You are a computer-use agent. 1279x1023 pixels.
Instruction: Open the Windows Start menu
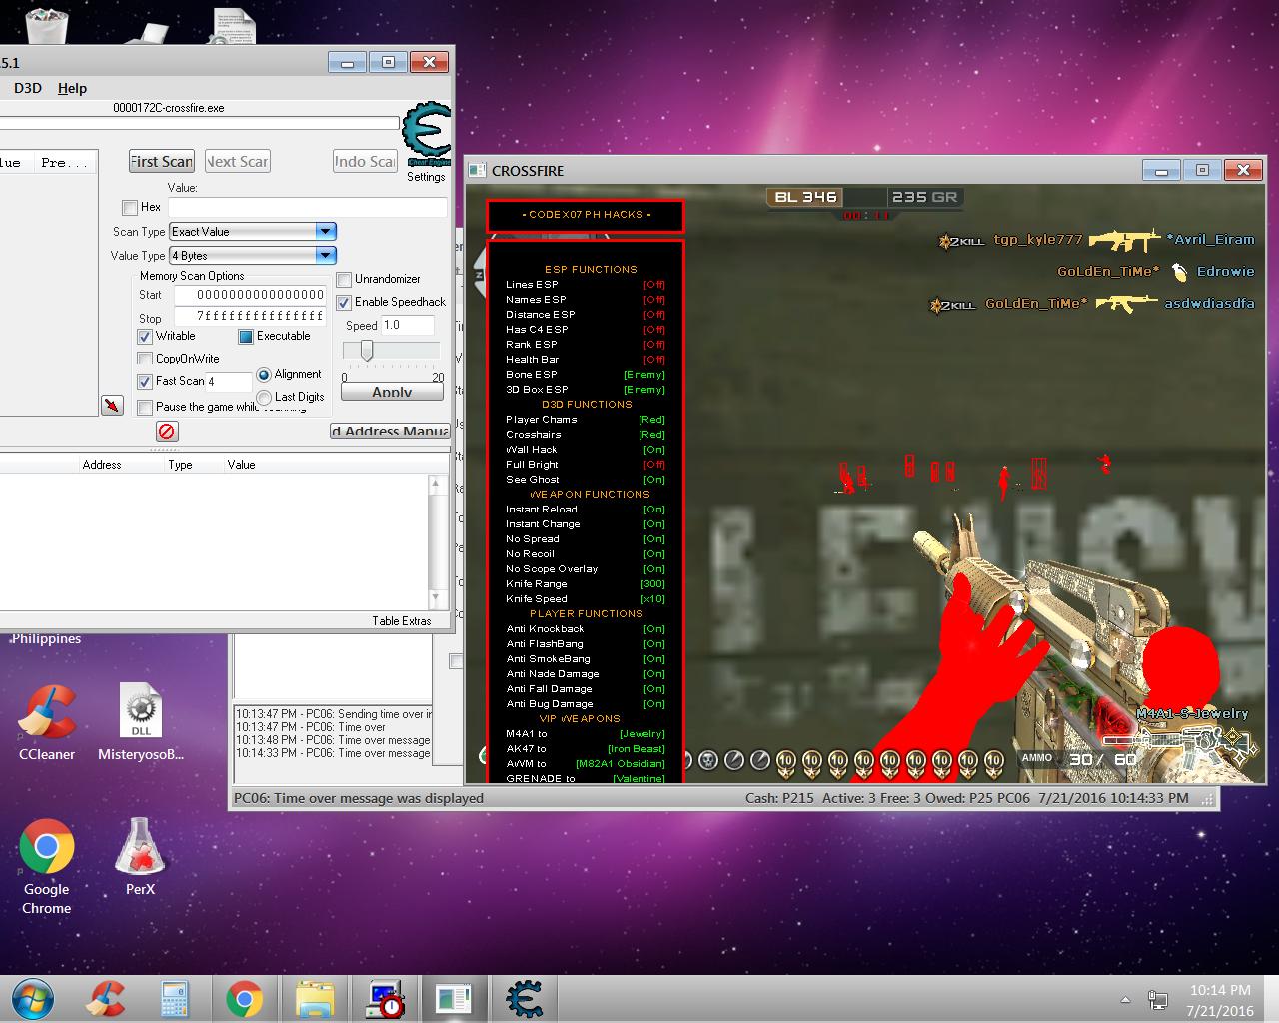point(32,999)
